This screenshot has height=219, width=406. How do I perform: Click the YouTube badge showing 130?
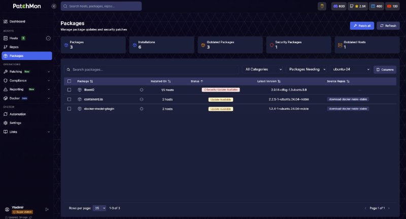(392, 6)
